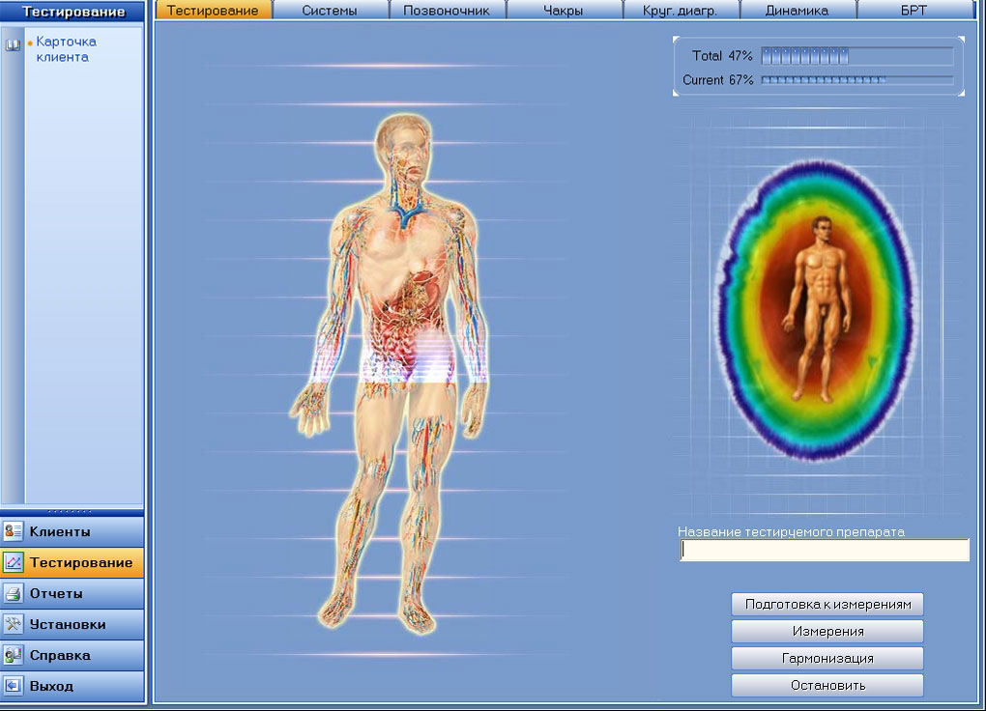The height and width of the screenshot is (711, 986).
Task: Click the Справка help icon
Action: [13, 655]
